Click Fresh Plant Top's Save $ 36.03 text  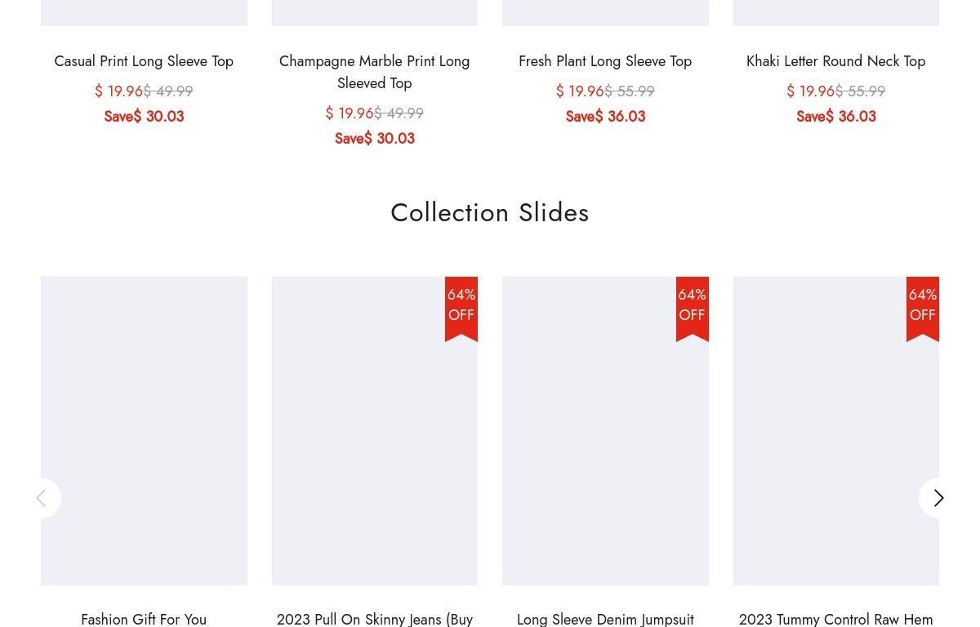click(x=605, y=117)
